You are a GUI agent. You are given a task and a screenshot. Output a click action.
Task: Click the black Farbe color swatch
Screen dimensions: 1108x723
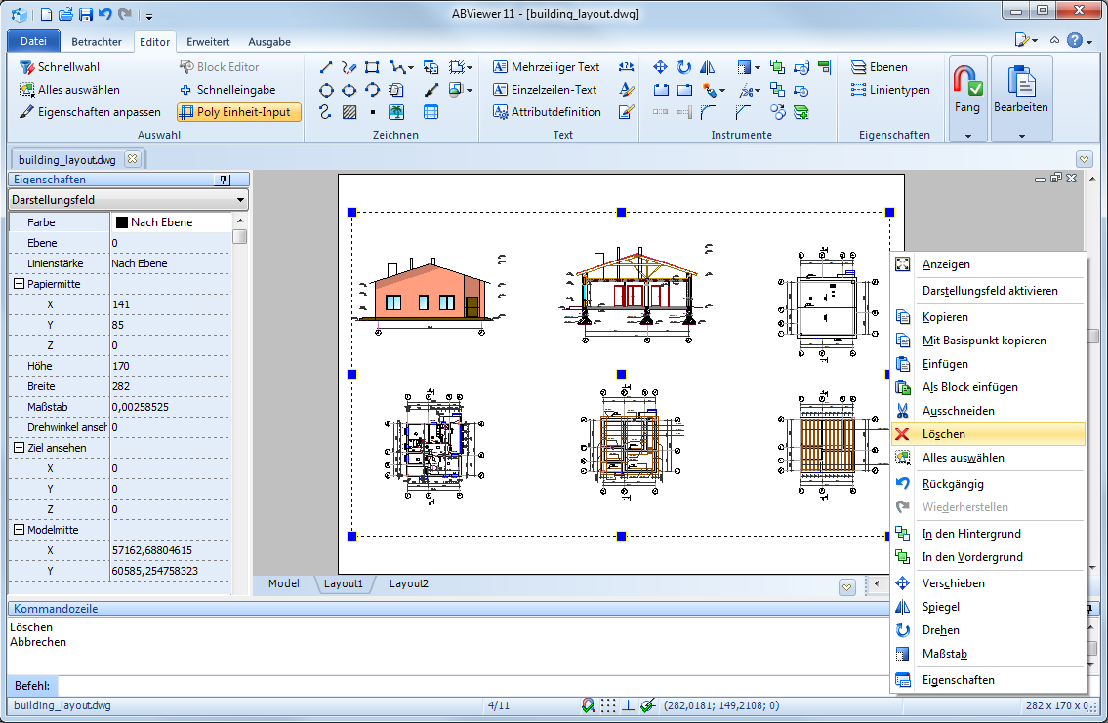click(122, 222)
